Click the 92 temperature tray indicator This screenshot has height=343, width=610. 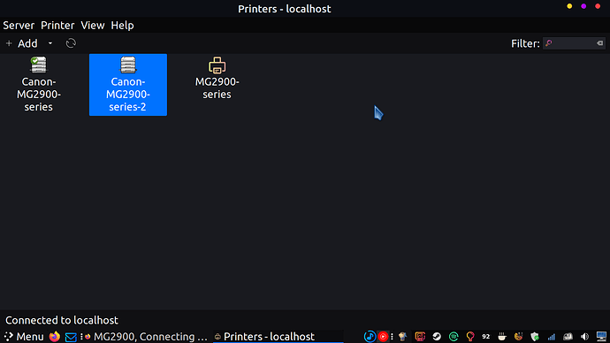click(x=486, y=337)
